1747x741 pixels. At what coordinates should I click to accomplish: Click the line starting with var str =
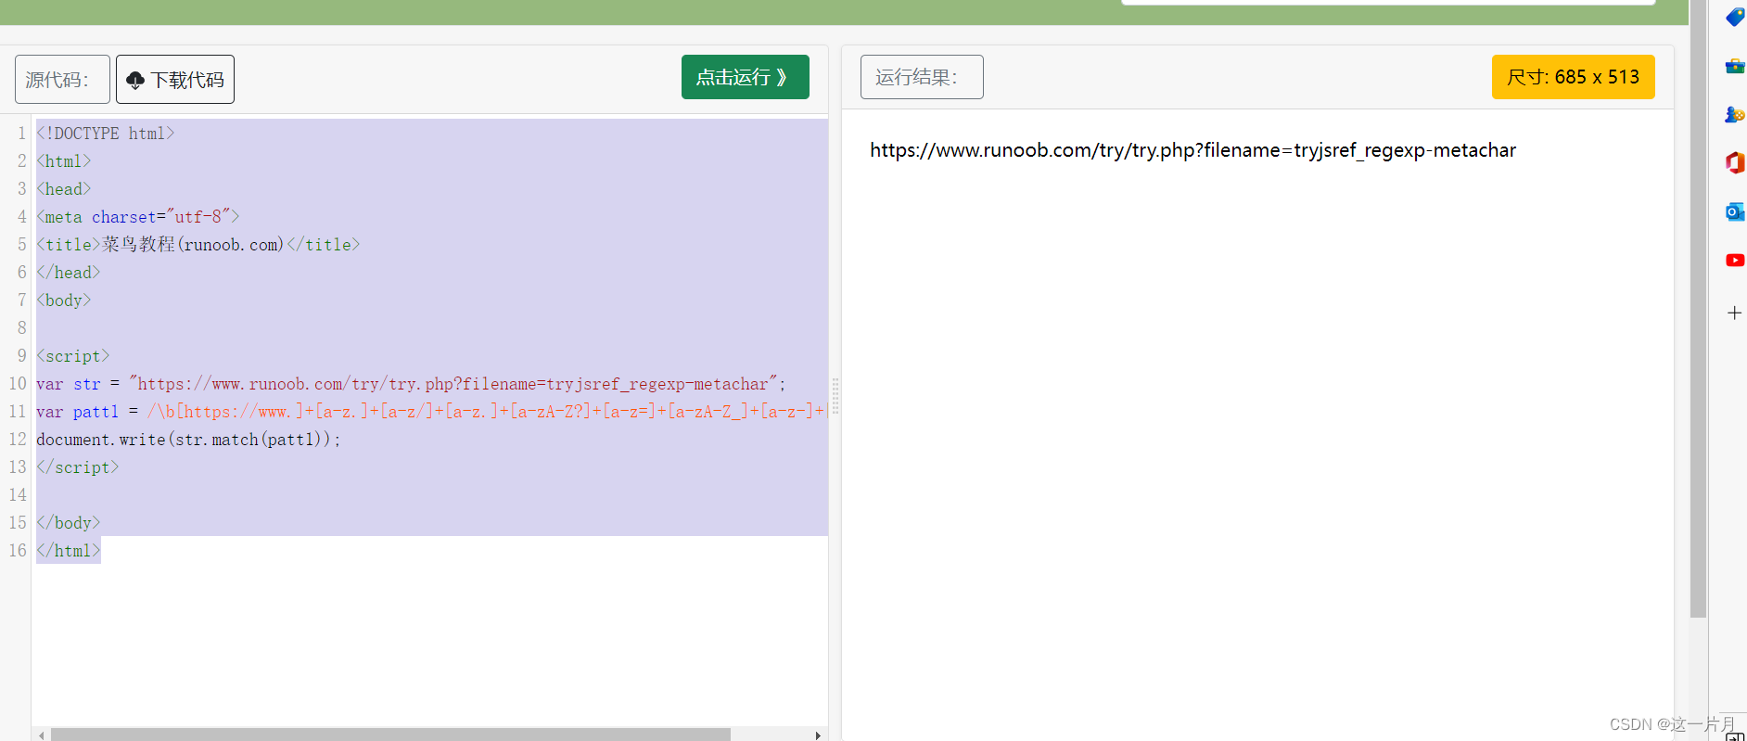point(412,384)
